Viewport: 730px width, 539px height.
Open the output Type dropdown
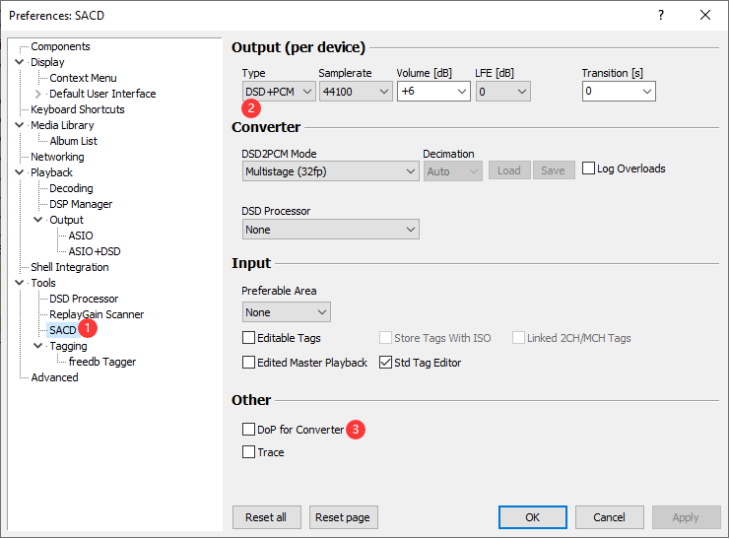coord(279,92)
